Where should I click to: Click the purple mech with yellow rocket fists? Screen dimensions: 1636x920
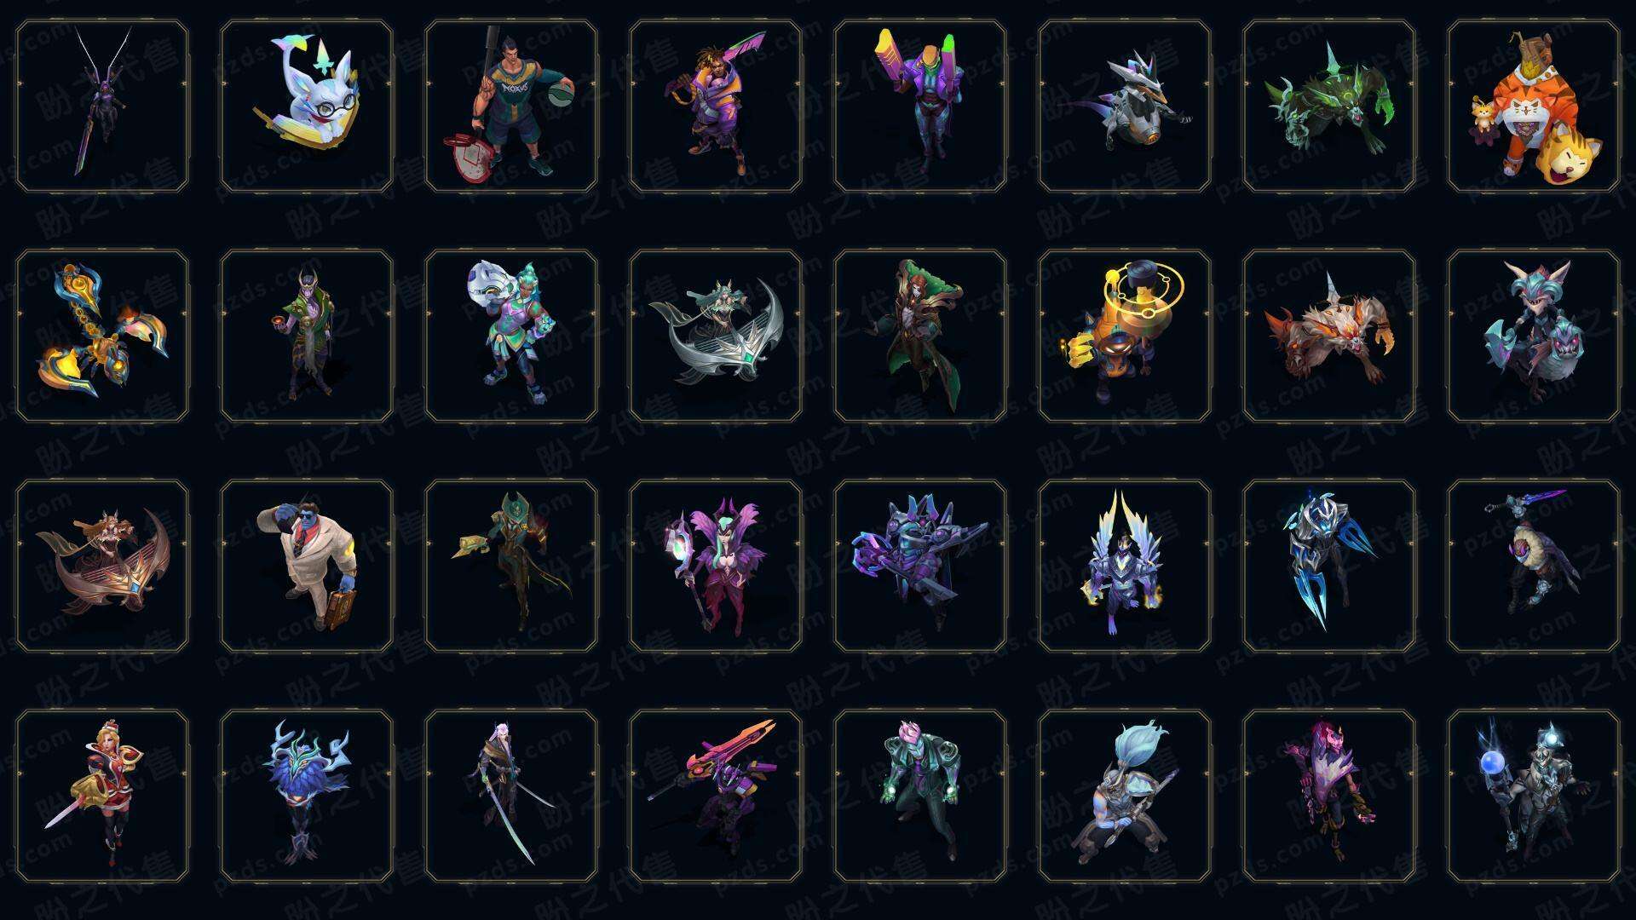pyautogui.click(x=920, y=106)
